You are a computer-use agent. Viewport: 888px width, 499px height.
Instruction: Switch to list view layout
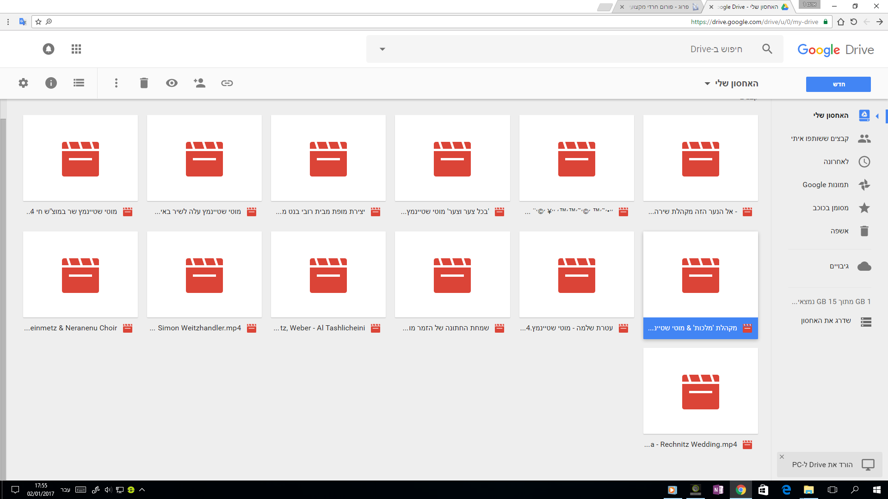tap(79, 83)
